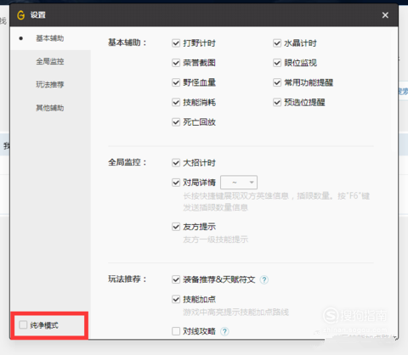Uncheck 装备推荐&天赋符文 option
408x355 pixels.
(176, 279)
